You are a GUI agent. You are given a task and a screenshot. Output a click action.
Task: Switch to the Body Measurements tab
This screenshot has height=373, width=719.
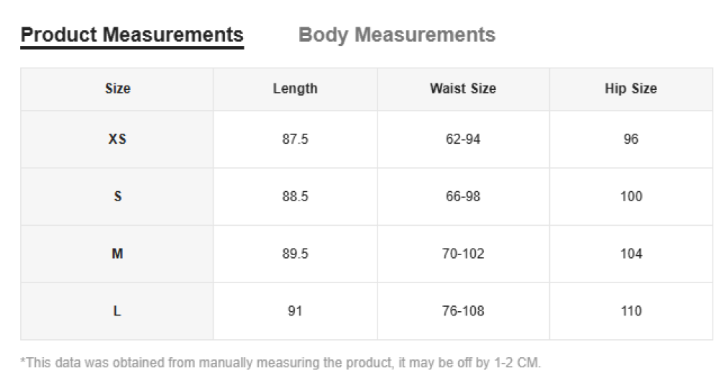(396, 34)
